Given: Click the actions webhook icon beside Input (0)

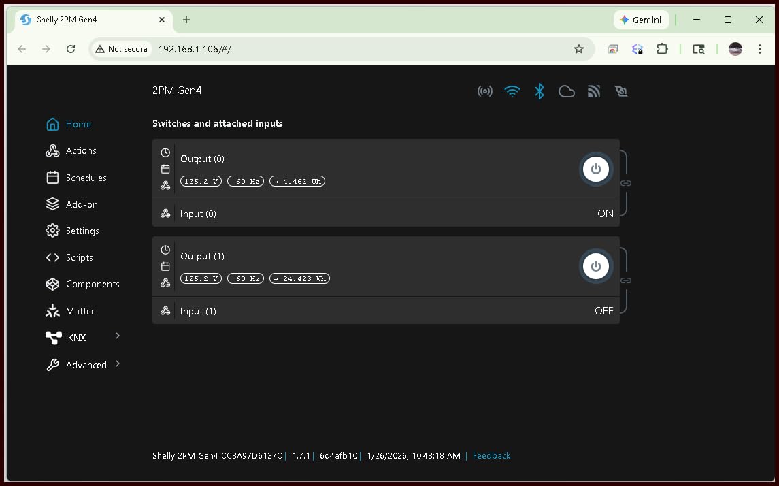Looking at the screenshot, I should 165,213.
